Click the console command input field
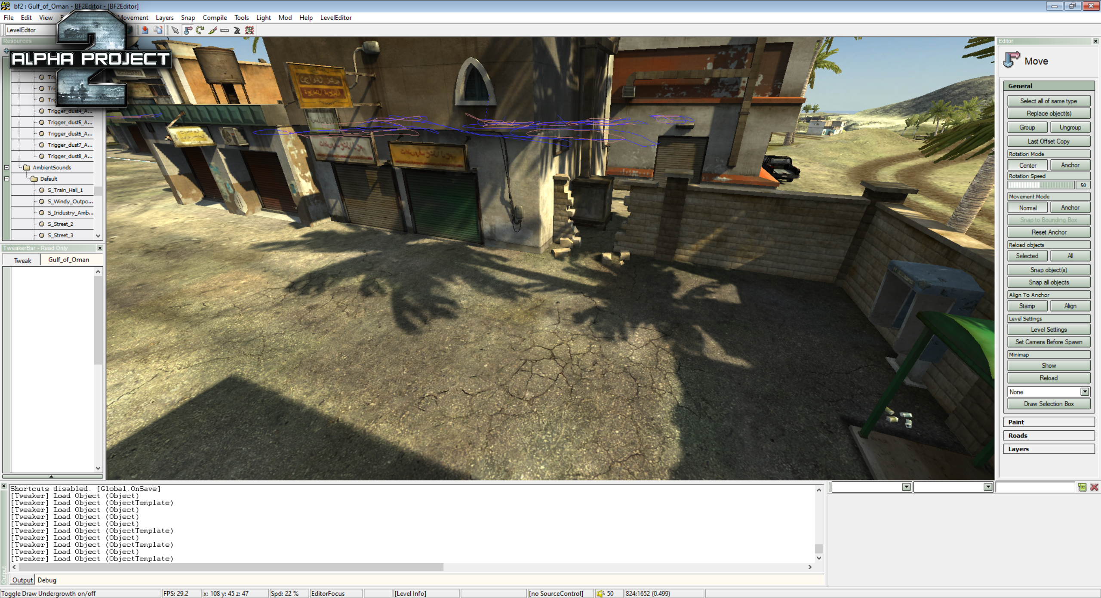Image resolution: width=1101 pixels, height=598 pixels. pos(1035,487)
